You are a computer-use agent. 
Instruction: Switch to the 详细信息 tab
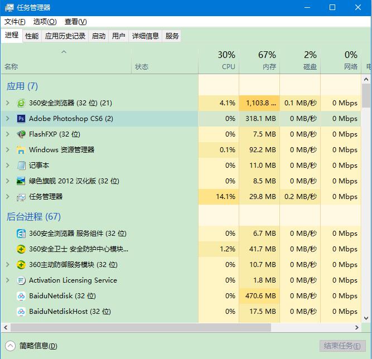[x=145, y=36]
